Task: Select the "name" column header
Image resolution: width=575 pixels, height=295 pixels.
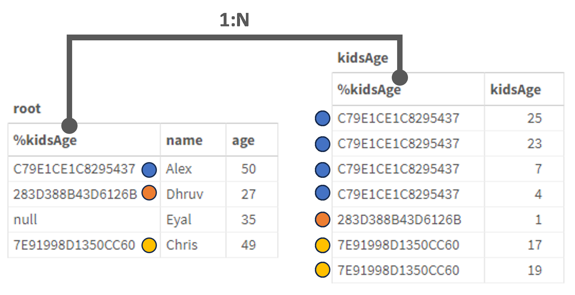Action: coord(184,140)
